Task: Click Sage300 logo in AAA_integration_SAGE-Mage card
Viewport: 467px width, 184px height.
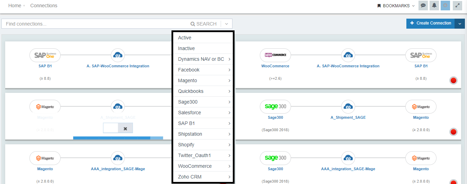Action: (x=275, y=158)
